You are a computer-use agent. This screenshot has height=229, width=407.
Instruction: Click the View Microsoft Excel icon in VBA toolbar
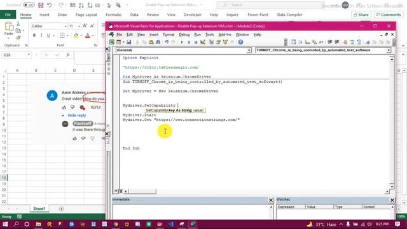point(112,42)
